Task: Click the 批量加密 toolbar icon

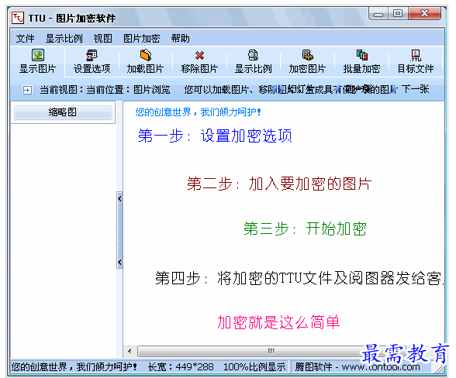Action: [361, 55]
